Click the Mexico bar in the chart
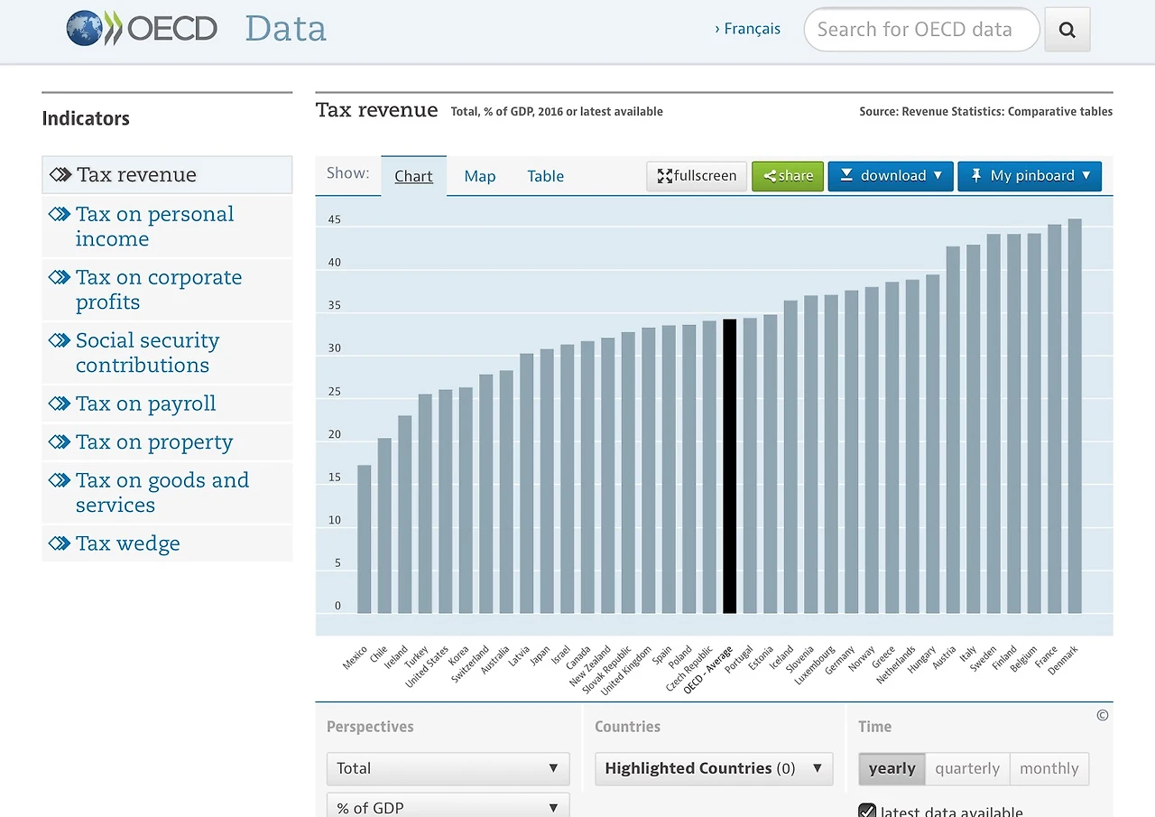Viewport: 1155px width, 817px height. (x=364, y=540)
